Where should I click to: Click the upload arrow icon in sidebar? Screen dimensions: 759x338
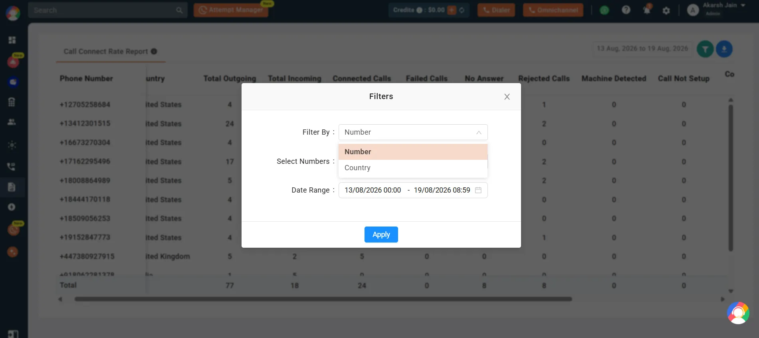[x=12, y=207]
